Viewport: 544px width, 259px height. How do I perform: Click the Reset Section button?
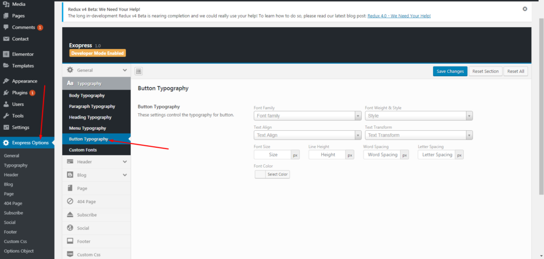[486, 71]
